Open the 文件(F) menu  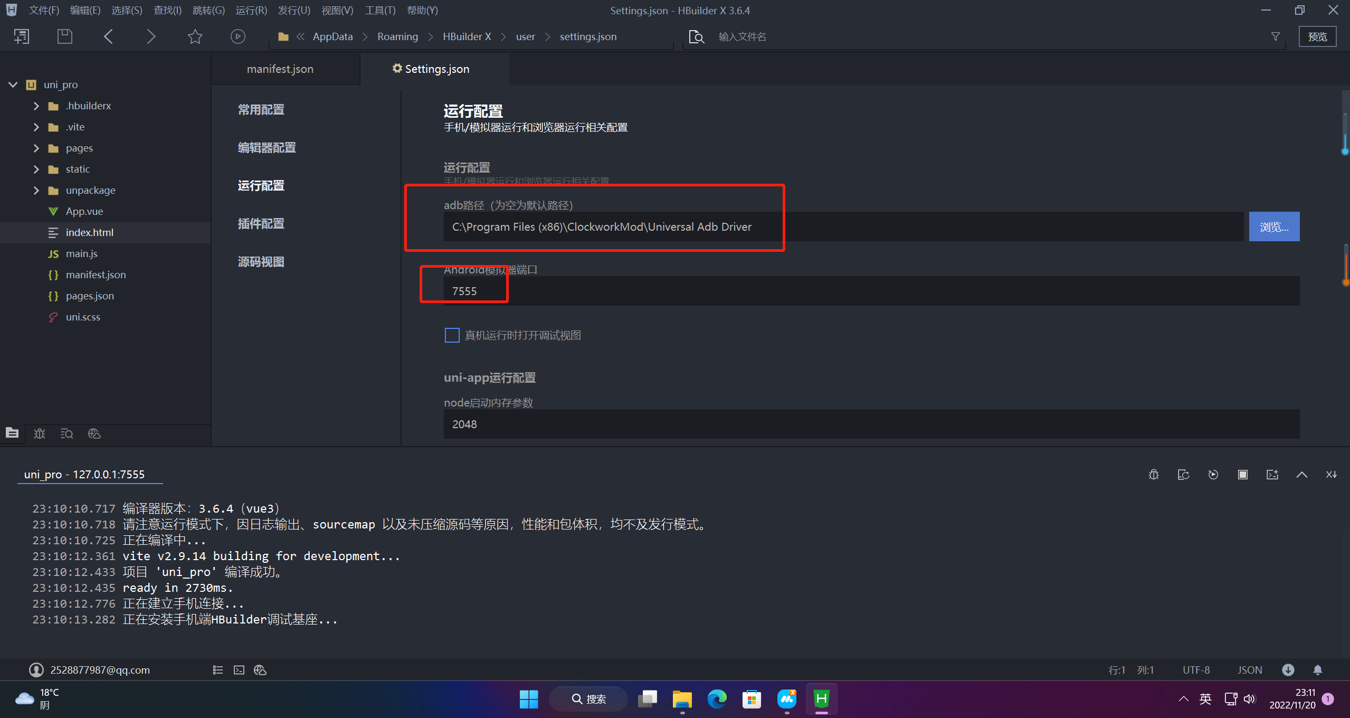click(x=44, y=11)
